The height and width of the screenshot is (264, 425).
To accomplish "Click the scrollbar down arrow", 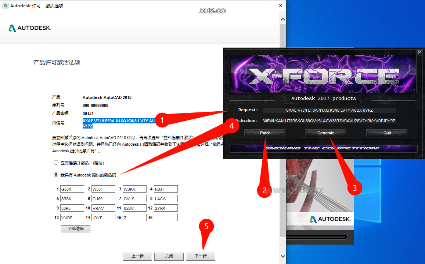I will coord(282,256).
